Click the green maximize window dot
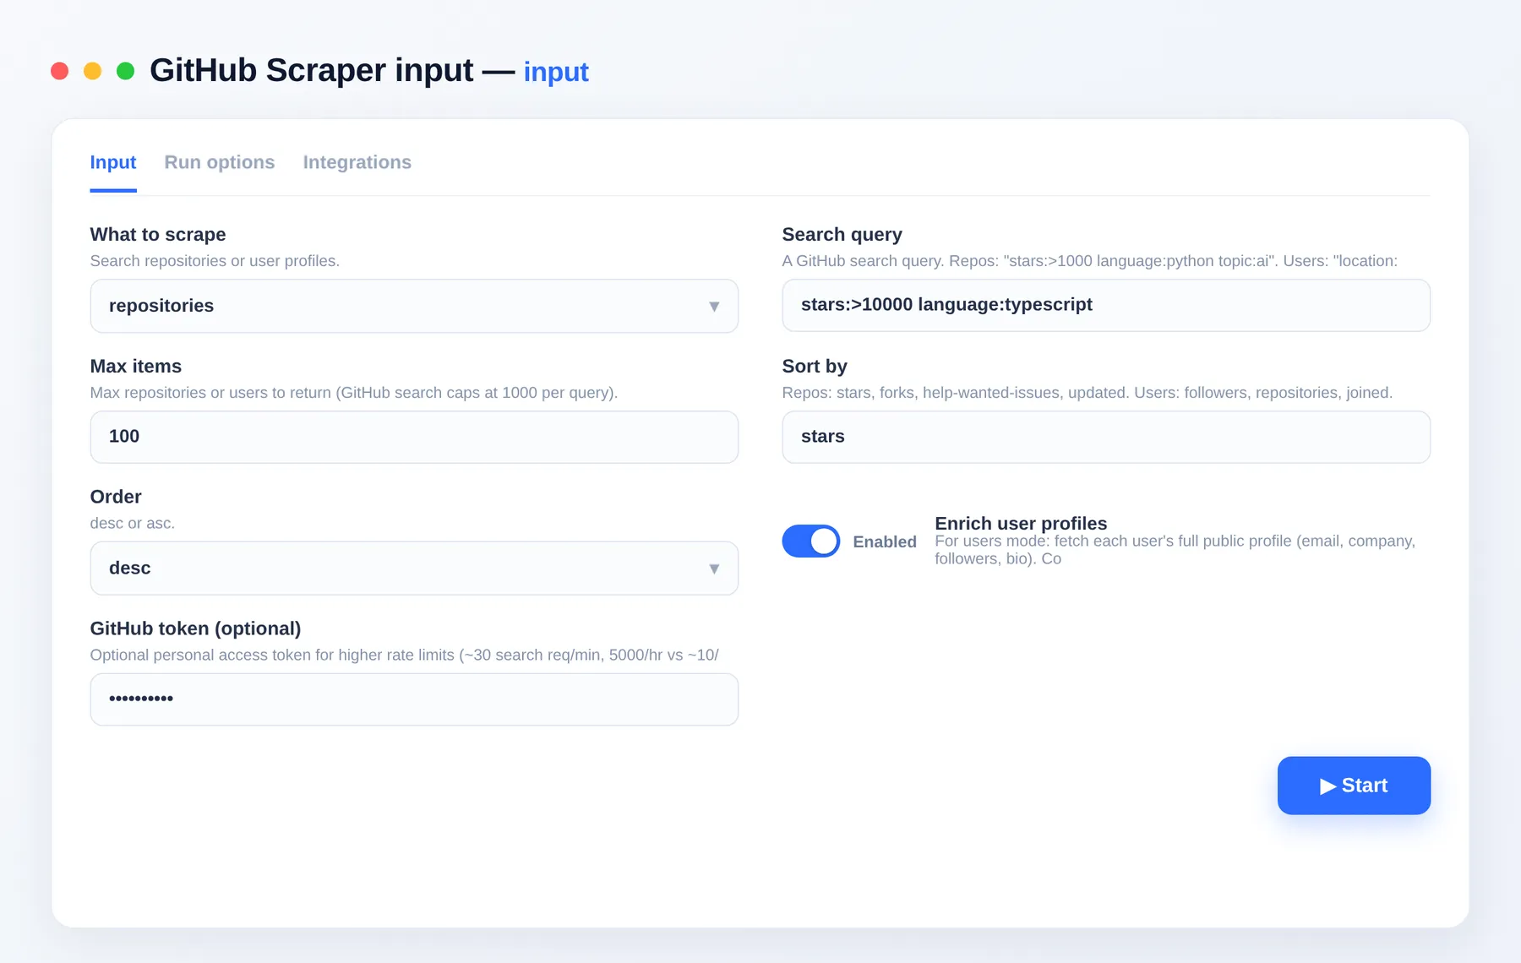1521x963 pixels. point(125,71)
